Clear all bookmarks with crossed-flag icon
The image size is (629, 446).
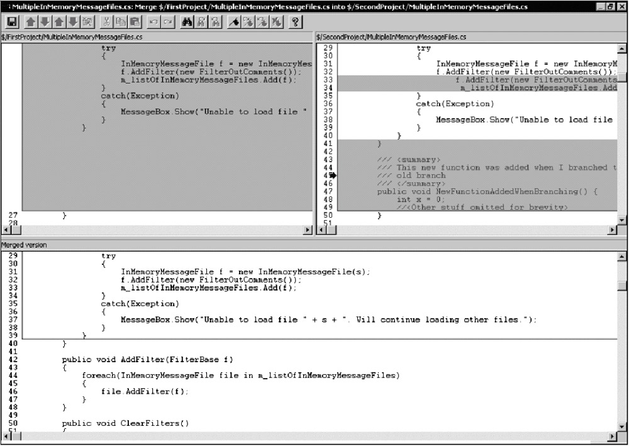[276, 22]
